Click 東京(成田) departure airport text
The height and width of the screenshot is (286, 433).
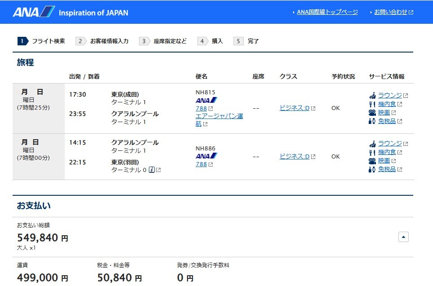point(125,94)
